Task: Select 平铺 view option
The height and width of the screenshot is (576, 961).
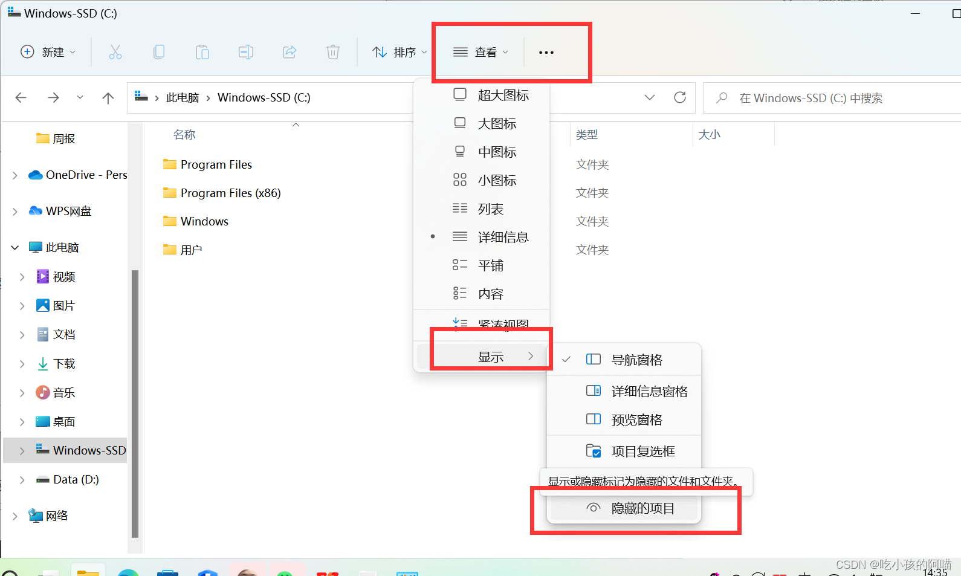Action: 482,266
